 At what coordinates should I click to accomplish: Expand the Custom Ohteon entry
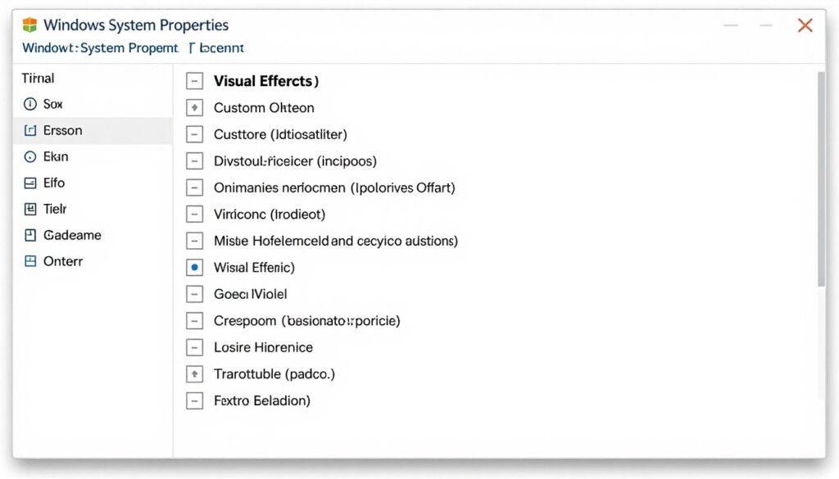click(194, 107)
